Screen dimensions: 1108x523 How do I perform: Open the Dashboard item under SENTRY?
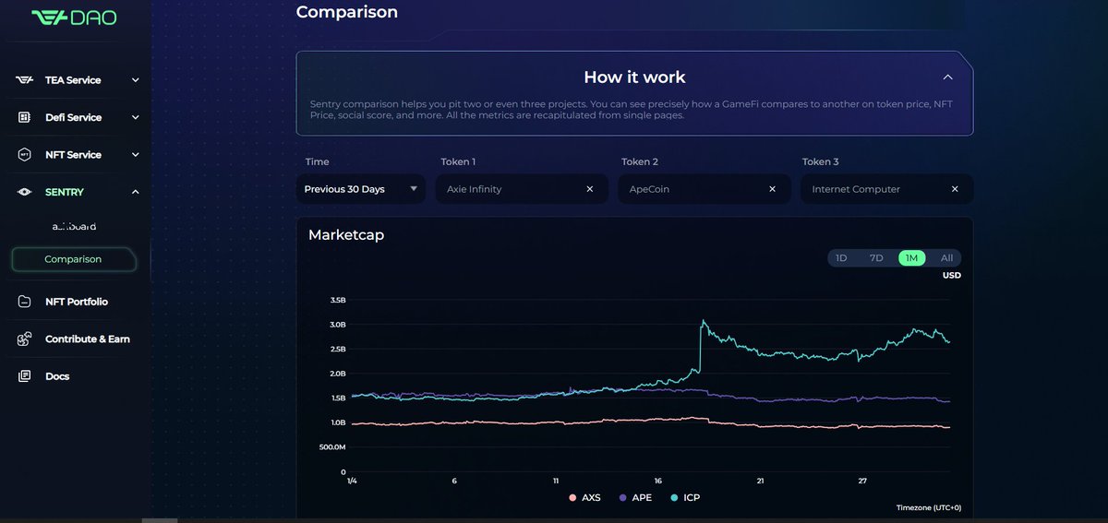(x=74, y=226)
